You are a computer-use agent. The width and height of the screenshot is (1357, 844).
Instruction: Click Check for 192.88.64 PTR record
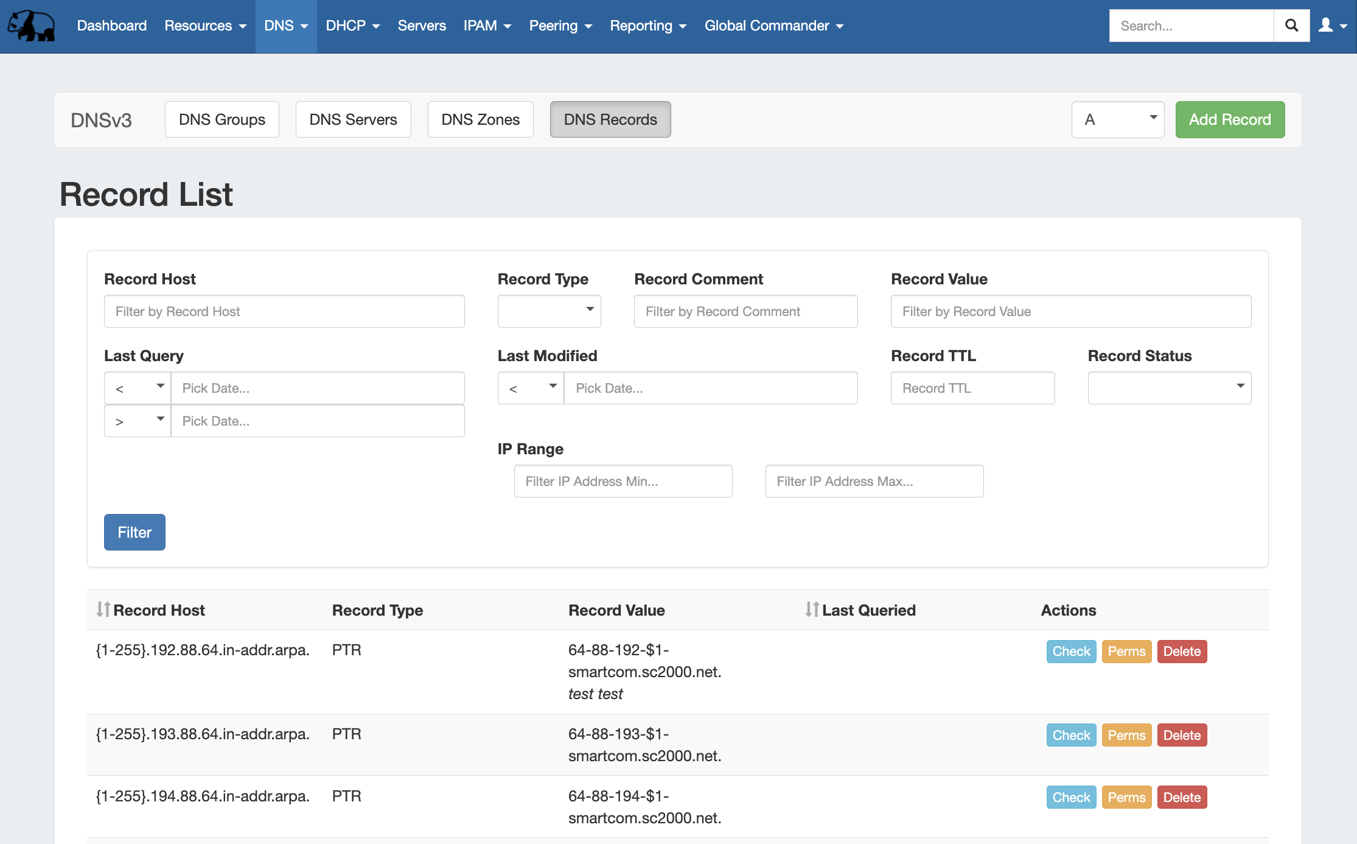click(x=1070, y=651)
